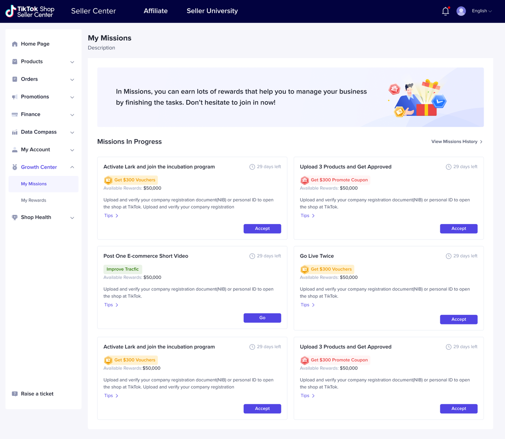Open Tips in the upper Activate Lark card
The height and width of the screenshot is (439, 505).
(x=111, y=216)
